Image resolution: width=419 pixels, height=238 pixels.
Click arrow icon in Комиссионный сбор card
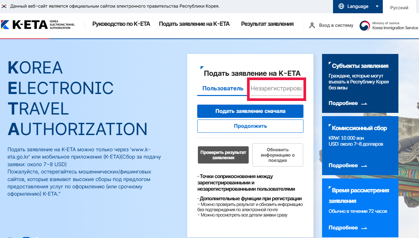(364, 166)
